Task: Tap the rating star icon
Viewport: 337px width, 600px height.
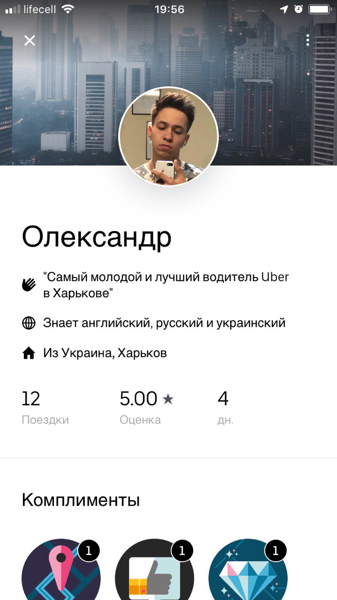Action: [x=168, y=399]
